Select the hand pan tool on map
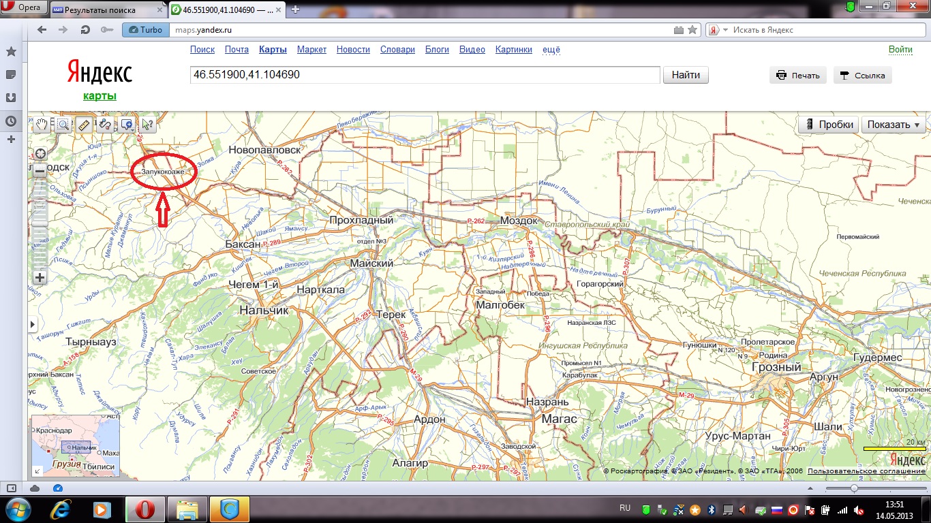This screenshot has width=931, height=523. point(42,124)
